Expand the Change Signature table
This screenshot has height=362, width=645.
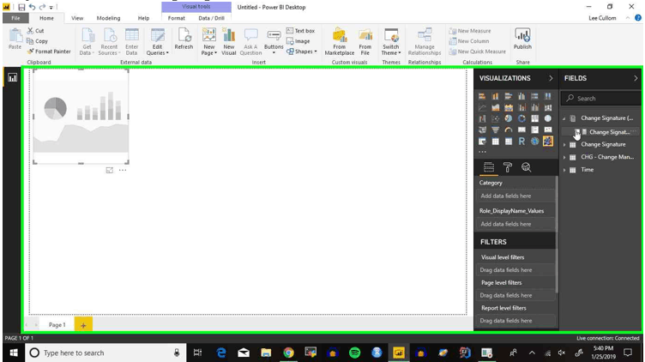[564, 145]
